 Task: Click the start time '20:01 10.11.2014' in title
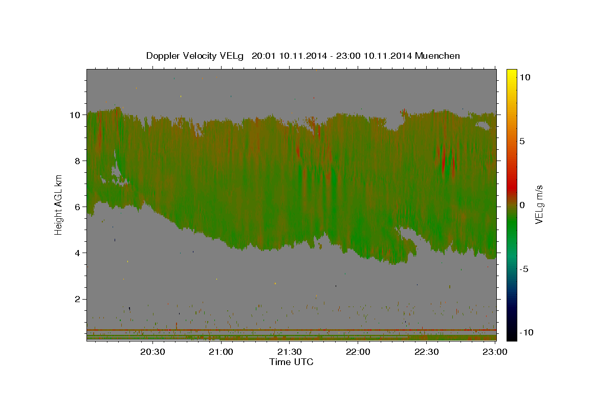(289, 56)
